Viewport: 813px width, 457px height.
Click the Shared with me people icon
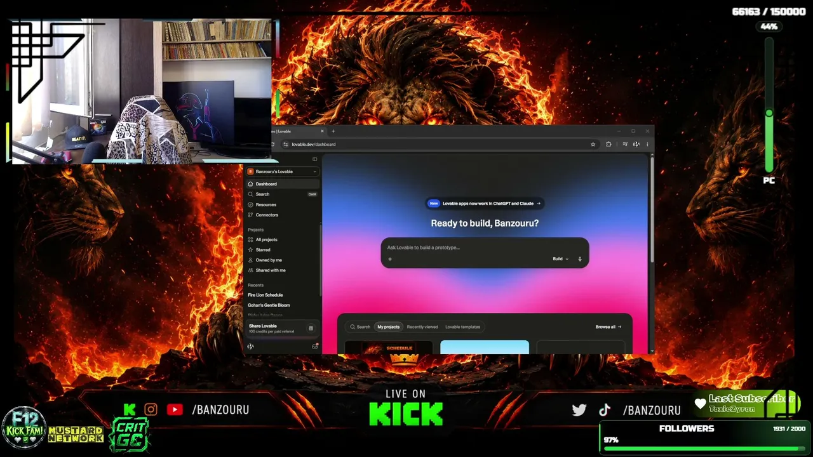pos(250,270)
